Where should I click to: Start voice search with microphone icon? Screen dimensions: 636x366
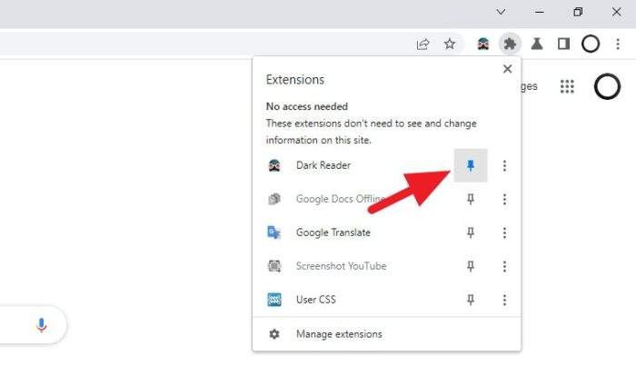point(41,324)
